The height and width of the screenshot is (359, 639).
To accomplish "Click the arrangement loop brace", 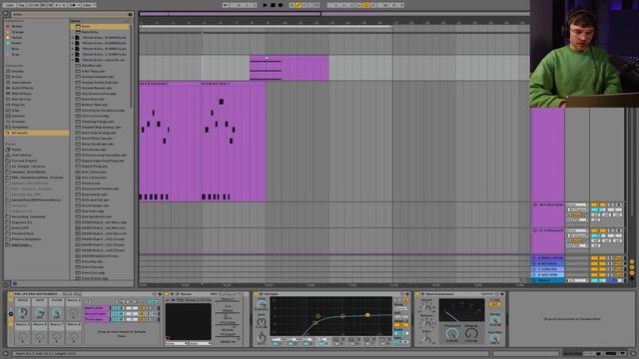I will (x=266, y=27).
